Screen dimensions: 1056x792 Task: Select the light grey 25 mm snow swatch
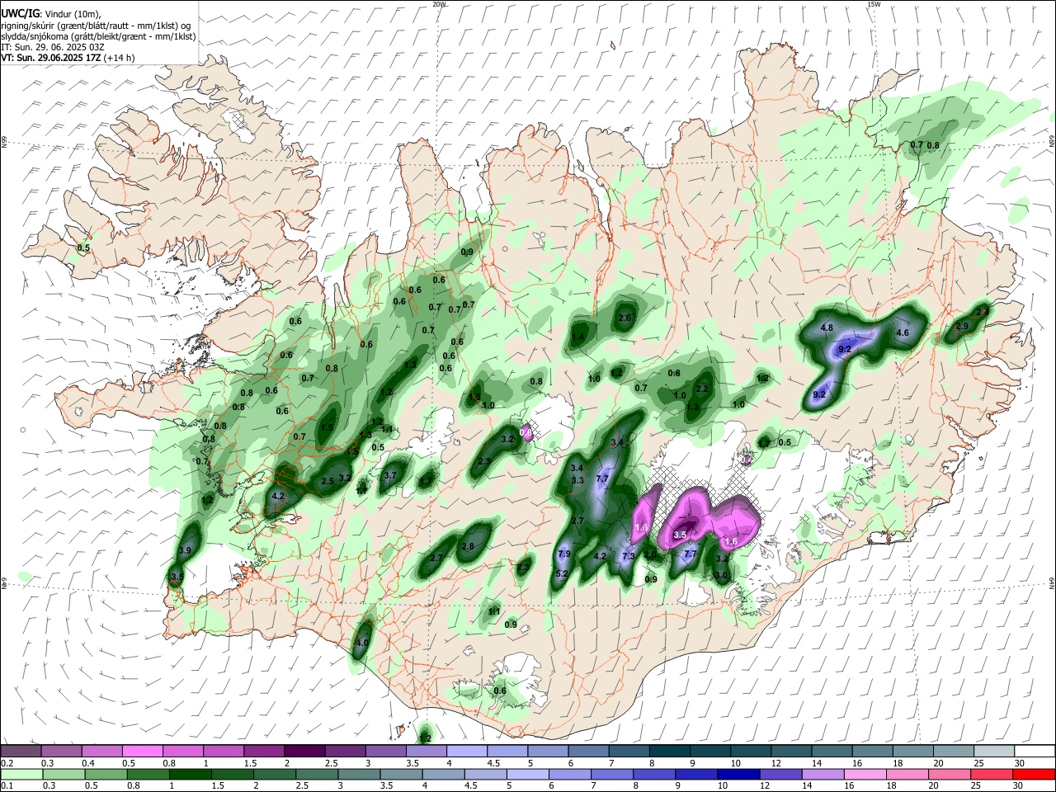coord(995,751)
